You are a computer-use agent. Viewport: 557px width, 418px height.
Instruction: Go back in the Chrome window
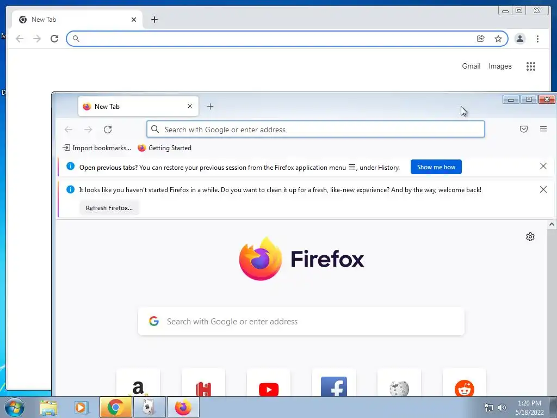[x=20, y=39]
